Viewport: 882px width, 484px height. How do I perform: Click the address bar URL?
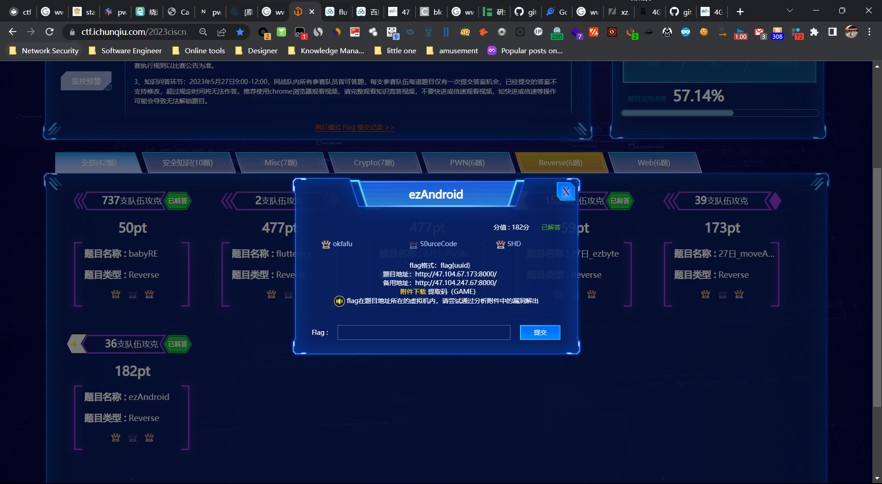coord(134,32)
